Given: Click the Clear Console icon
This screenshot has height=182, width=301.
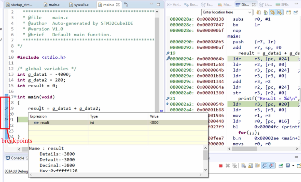Looking at the screenshot, I should coord(244,166).
